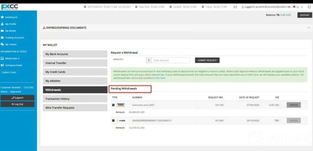
Task: Cancel withdrawal request 021369
Action: point(294,121)
